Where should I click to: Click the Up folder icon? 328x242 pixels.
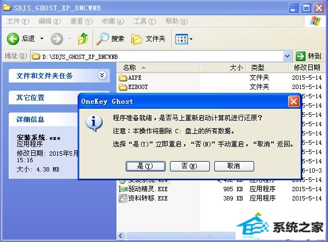[83, 39]
